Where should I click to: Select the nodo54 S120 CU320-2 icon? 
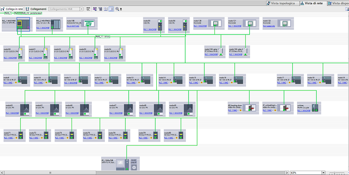coord(121,54)
